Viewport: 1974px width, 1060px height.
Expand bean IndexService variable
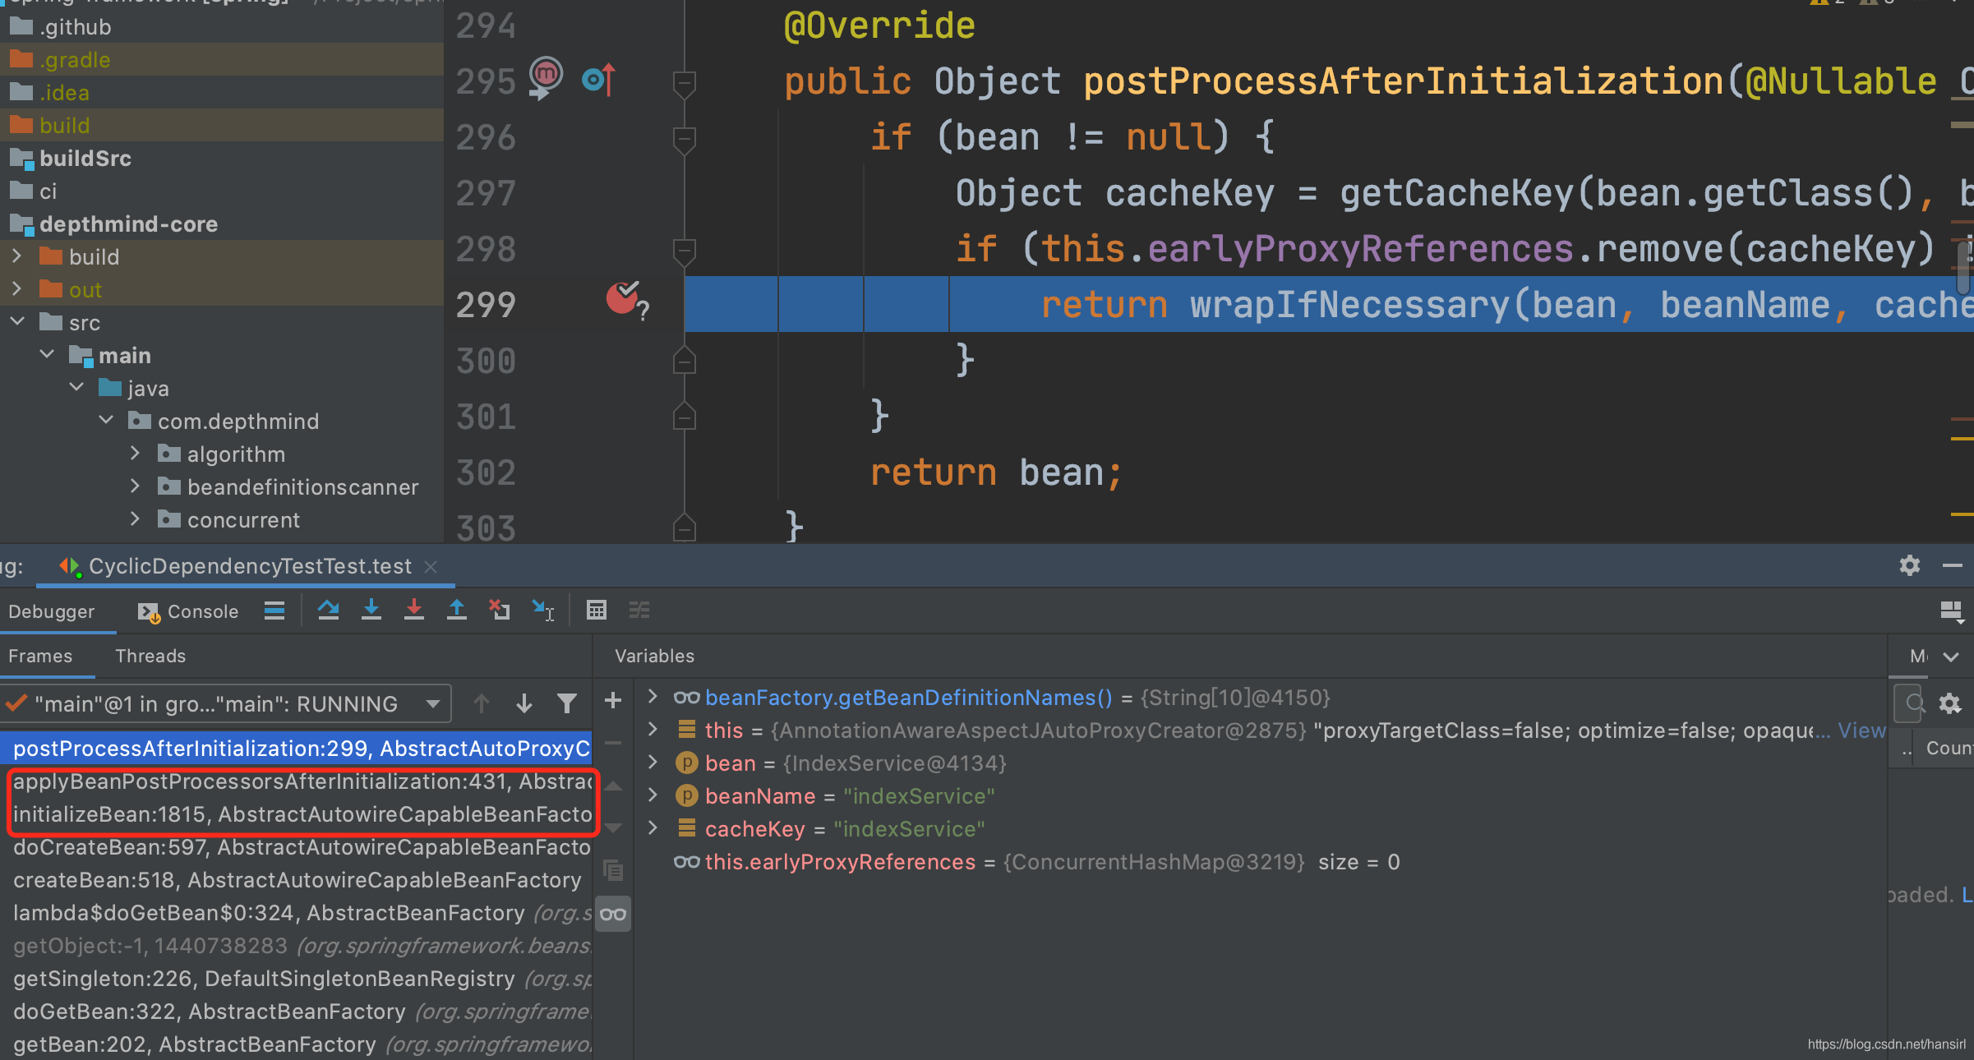[653, 763]
